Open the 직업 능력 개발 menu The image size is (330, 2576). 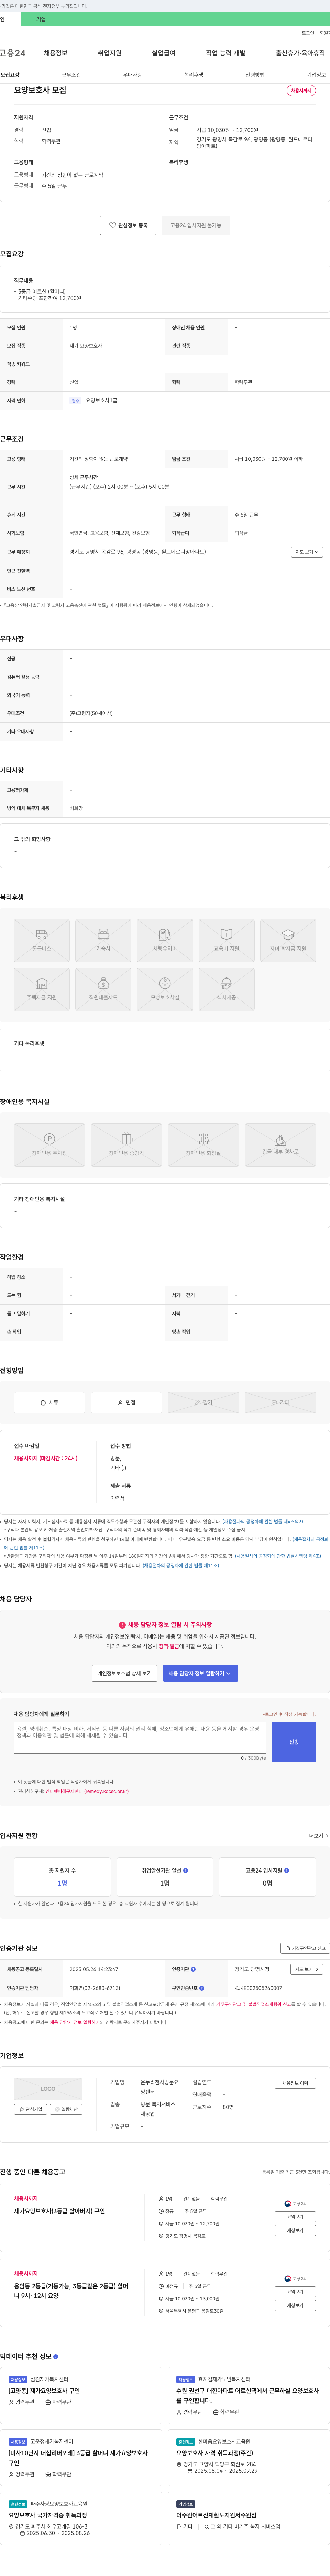(225, 53)
